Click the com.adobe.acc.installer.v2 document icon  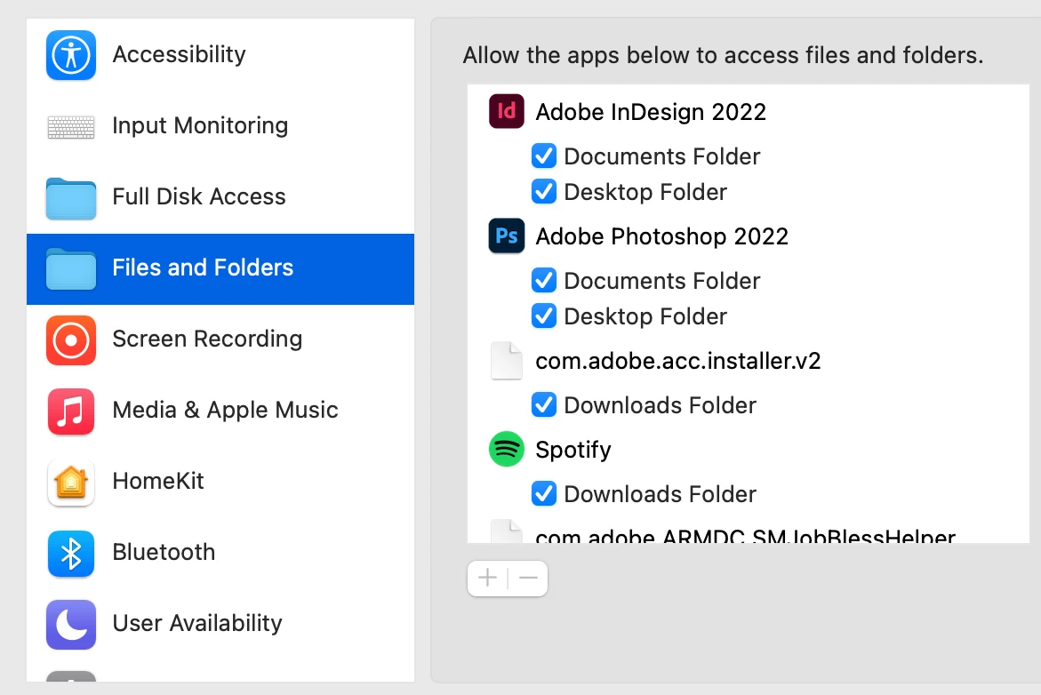click(x=507, y=361)
